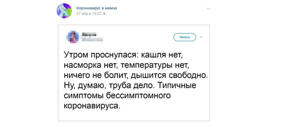
Task: Click the word "коронавируса." in the tweet
Action: click(92, 106)
